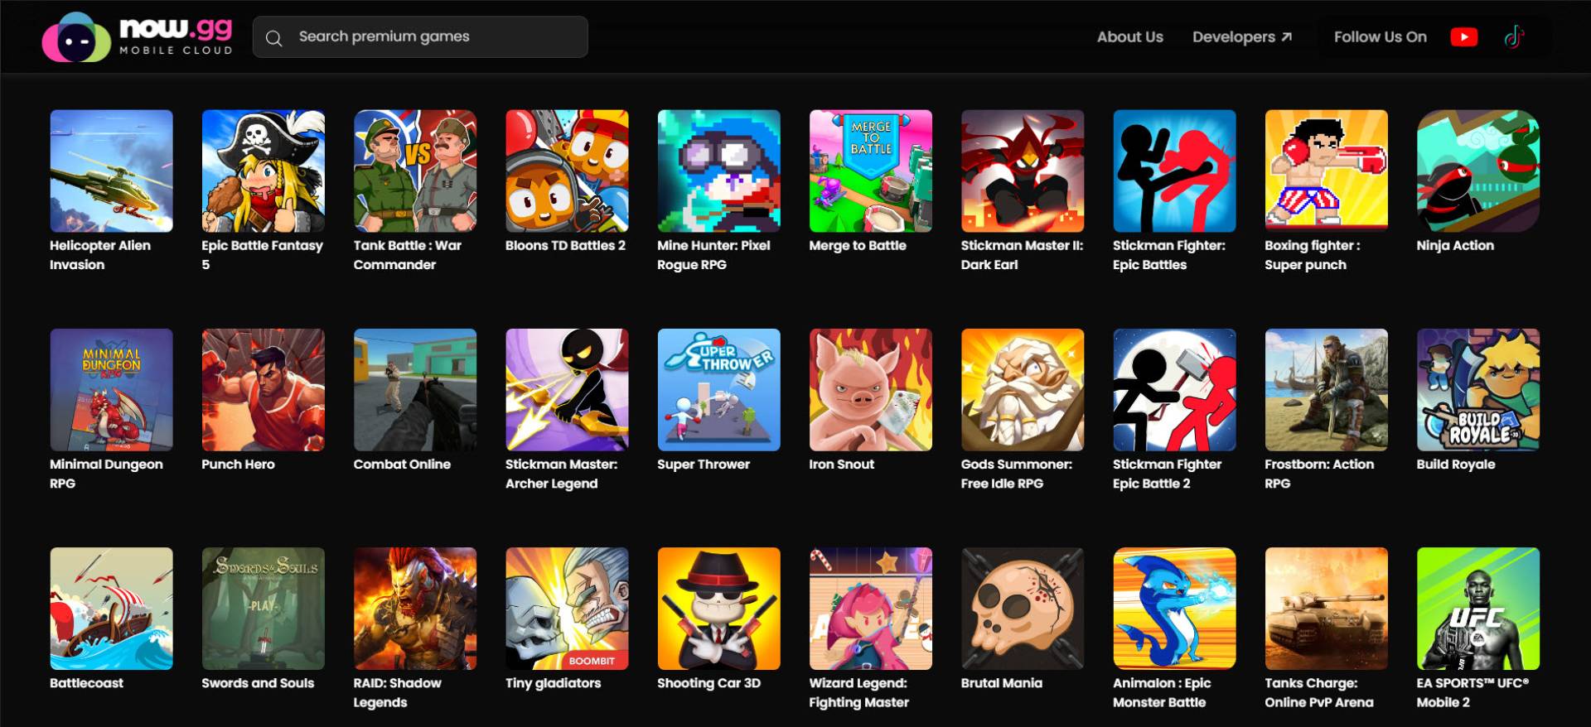Click the Build Royale title text
The height and width of the screenshot is (727, 1591).
(x=1456, y=464)
